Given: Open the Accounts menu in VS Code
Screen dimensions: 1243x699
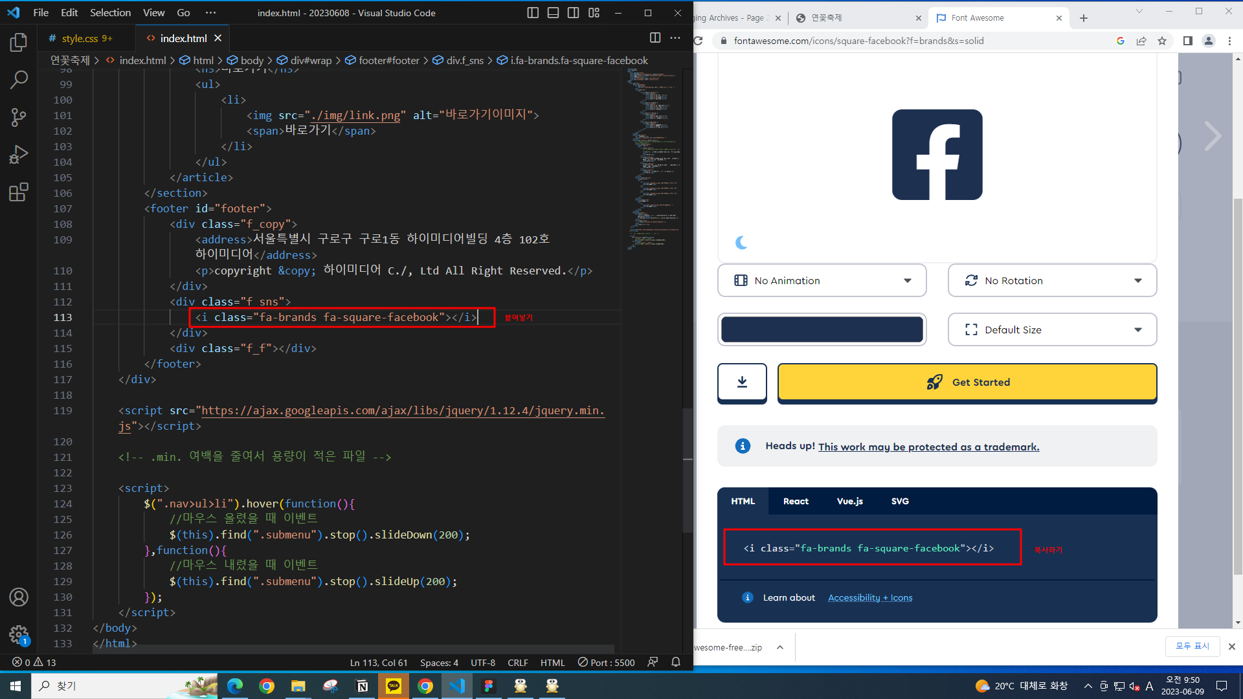Looking at the screenshot, I should [x=19, y=597].
